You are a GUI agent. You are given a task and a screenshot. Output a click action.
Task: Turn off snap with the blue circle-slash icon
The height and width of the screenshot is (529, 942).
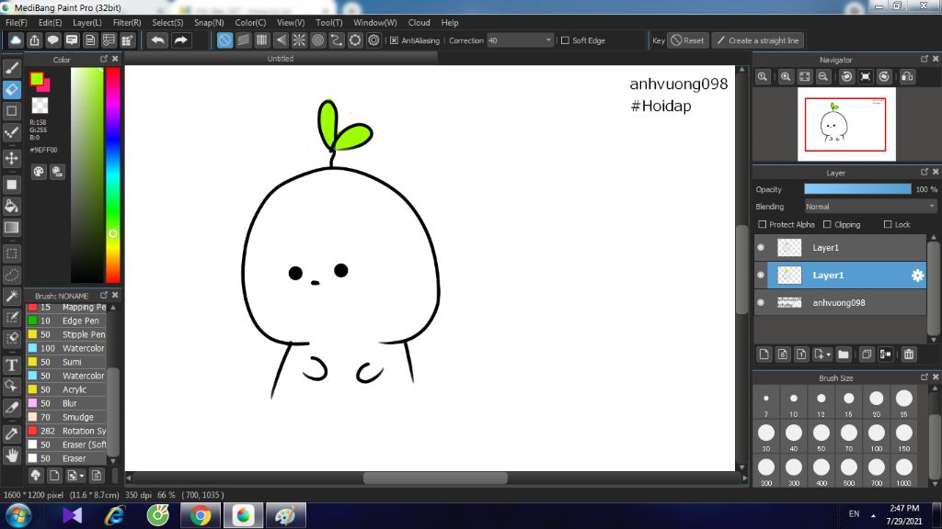click(x=224, y=40)
